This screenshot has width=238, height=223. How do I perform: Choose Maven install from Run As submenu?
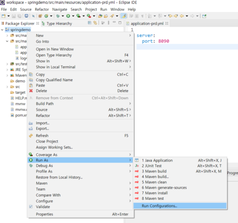[154, 193]
